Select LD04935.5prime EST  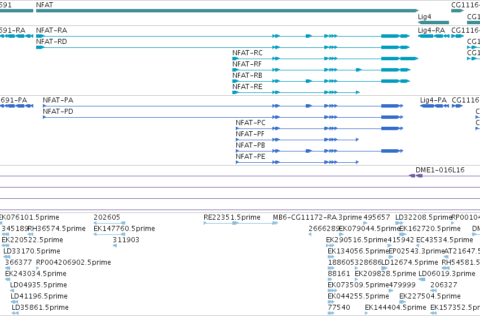[x=38, y=285]
